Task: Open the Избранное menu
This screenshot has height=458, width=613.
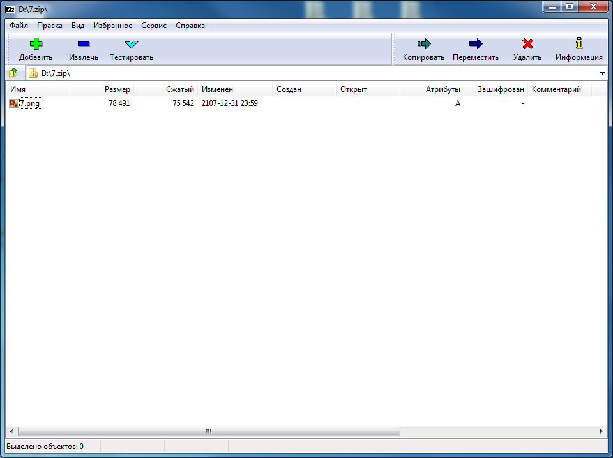Action: pyautogui.click(x=113, y=26)
